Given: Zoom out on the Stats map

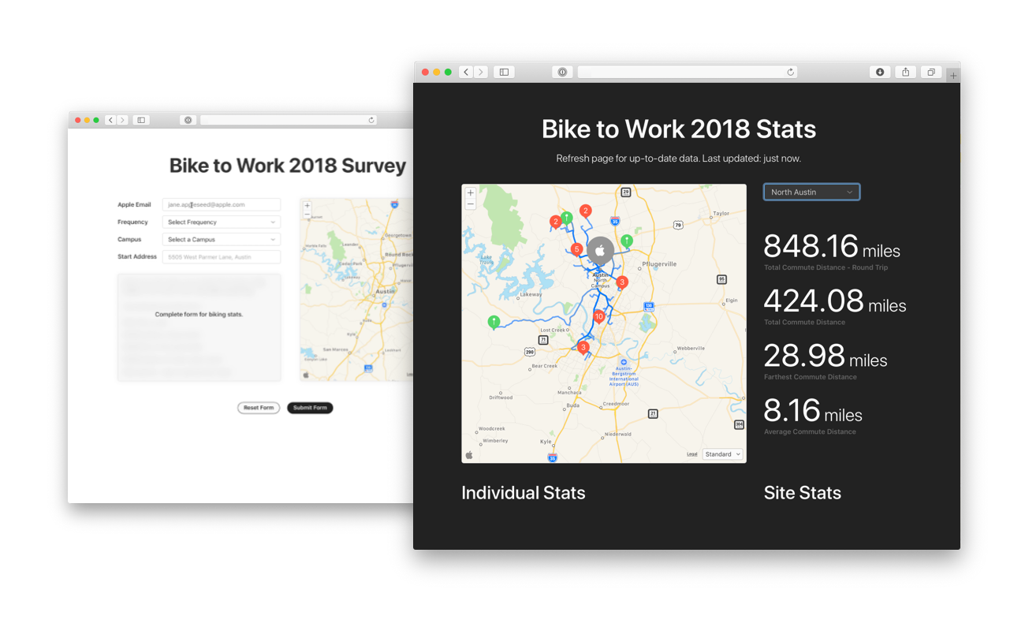Looking at the screenshot, I should [x=471, y=203].
